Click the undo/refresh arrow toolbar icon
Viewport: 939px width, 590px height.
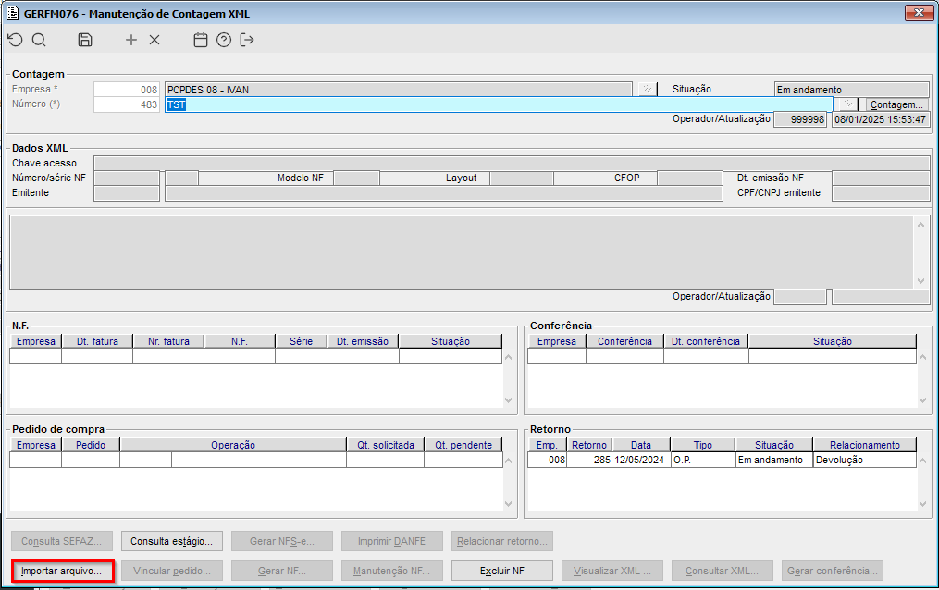coord(15,40)
